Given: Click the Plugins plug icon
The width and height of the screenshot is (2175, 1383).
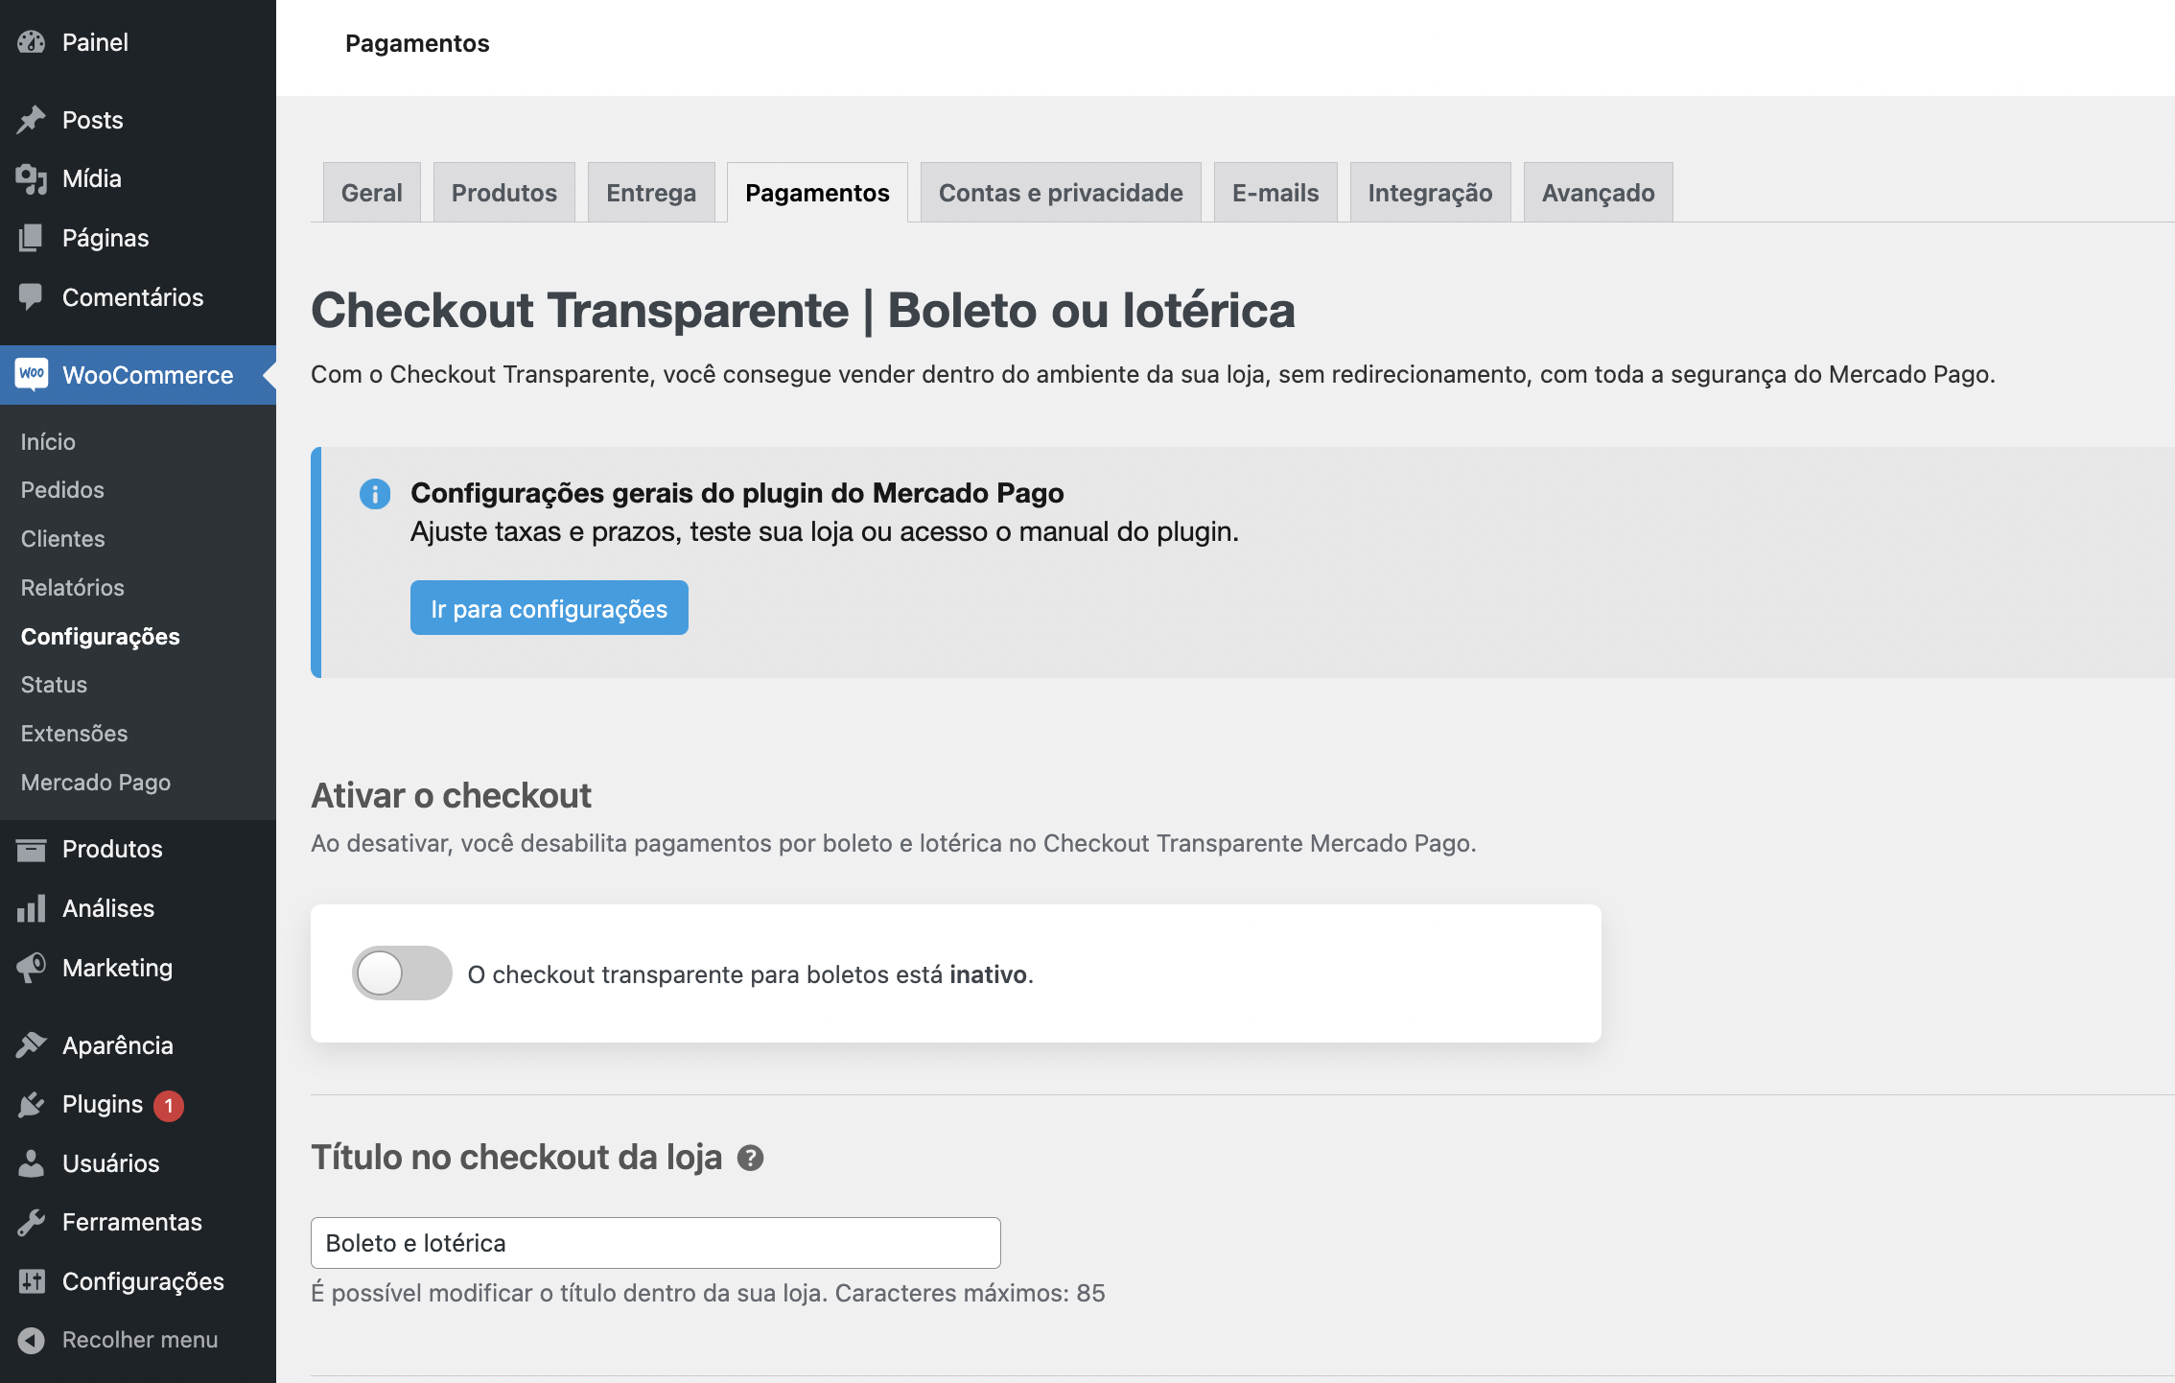Looking at the screenshot, I should point(32,1105).
